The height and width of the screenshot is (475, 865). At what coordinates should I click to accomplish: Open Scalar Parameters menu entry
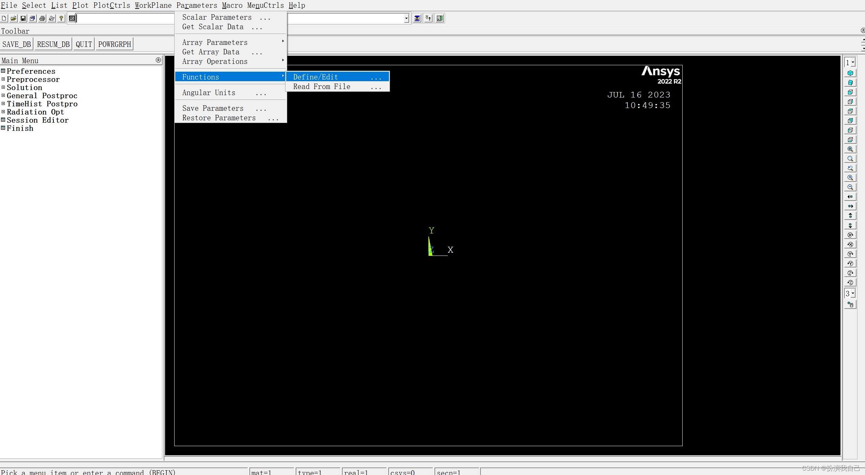tap(217, 17)
